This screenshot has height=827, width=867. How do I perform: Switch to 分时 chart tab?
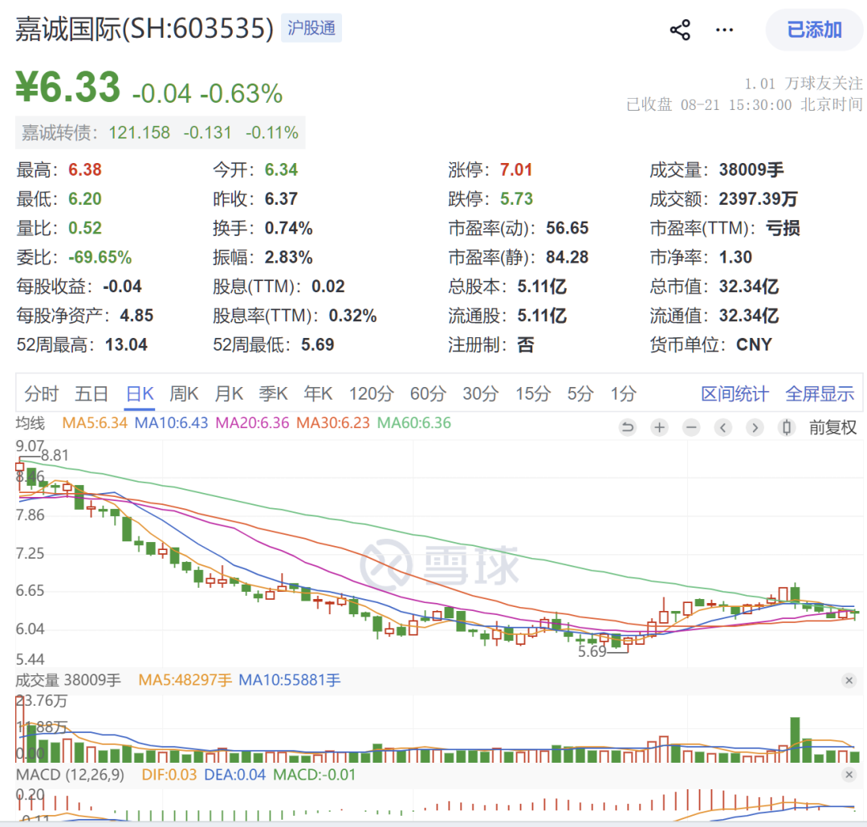coord(42,394)
